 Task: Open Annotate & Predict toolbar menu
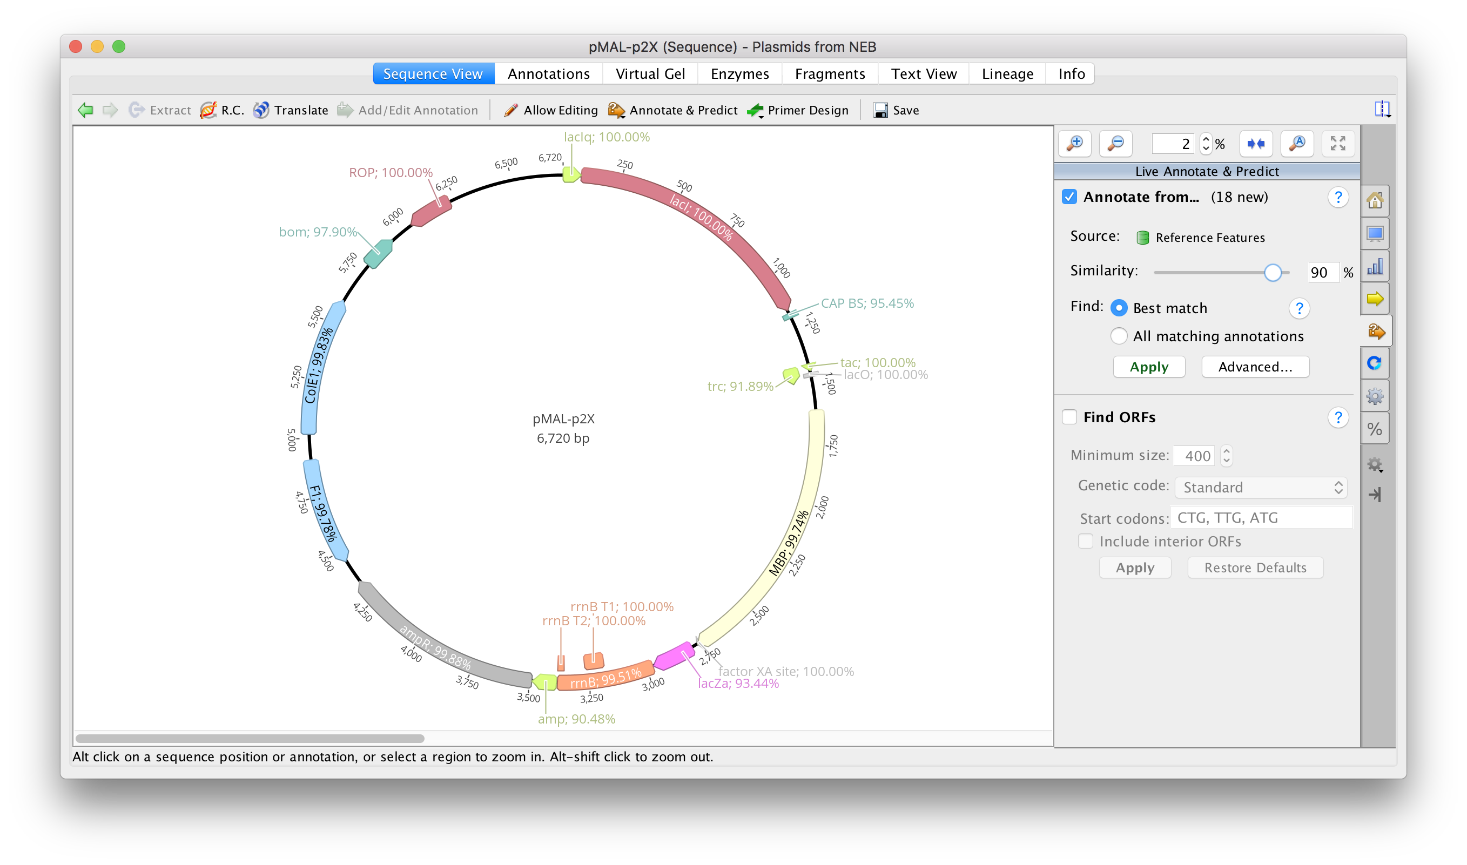672,110
